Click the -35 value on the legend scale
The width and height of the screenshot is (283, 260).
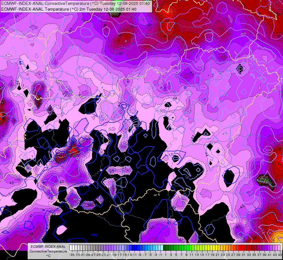(72, 255)
